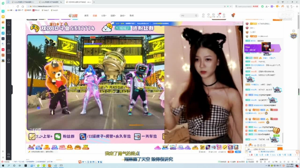The width and height of the screenshot is (300, 168).
Task: Open the followed heart icon in header
Action: (x=209, y=15)
